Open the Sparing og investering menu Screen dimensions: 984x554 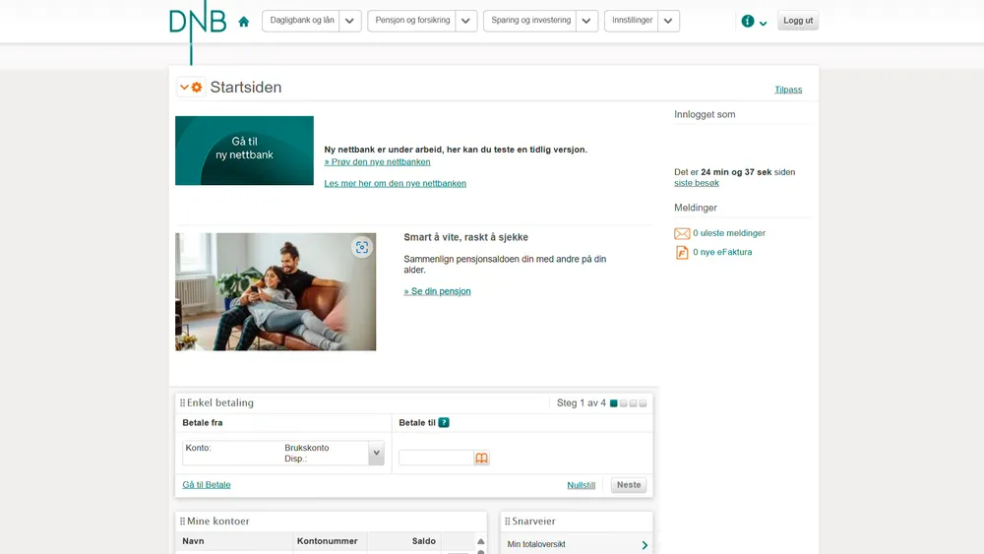530,21
